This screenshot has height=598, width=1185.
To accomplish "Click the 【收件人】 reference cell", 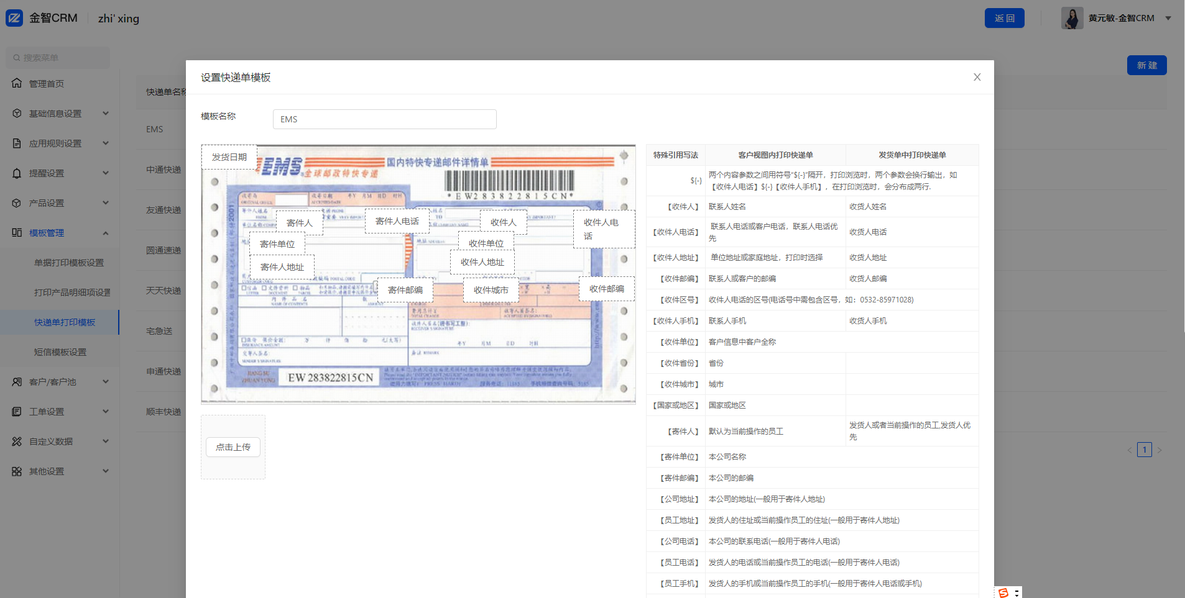I will pyautogui.click(x=676, y=207).
